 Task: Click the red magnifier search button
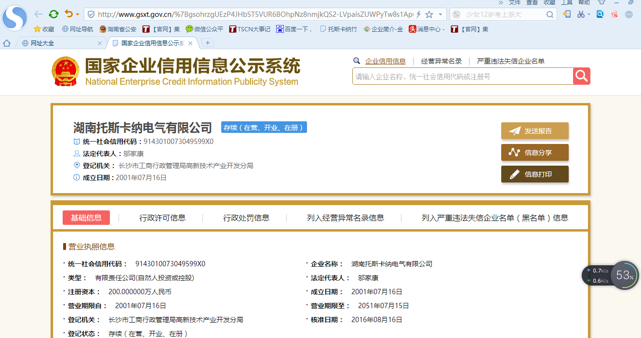[x=581, y=76]
